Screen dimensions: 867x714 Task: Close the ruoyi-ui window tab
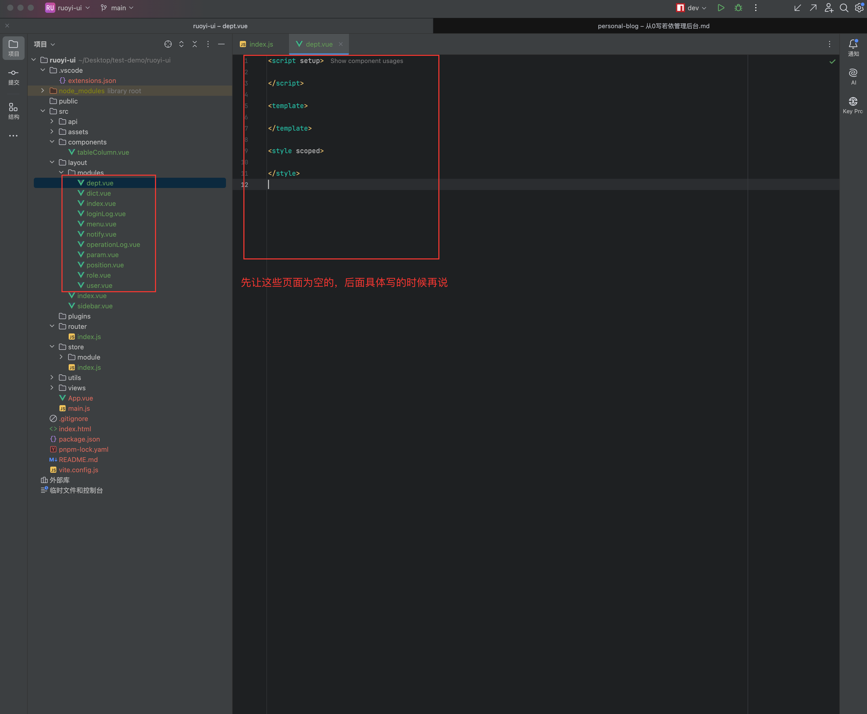[x=7, y=26]
